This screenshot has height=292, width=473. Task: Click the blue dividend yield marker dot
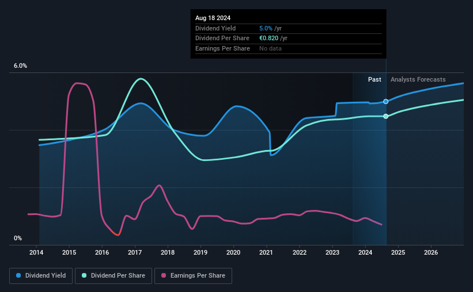click(x=386, y=101)
